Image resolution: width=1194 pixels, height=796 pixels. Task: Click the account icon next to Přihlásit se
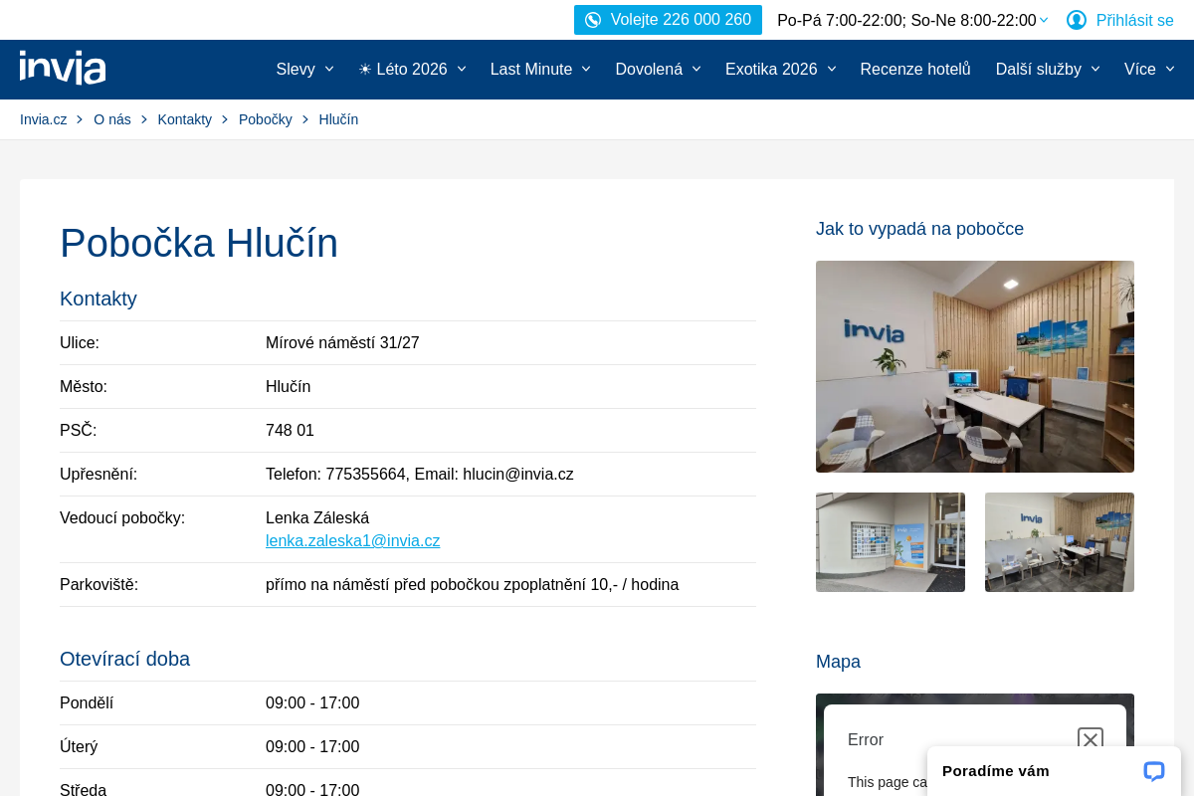[1076, 19]
